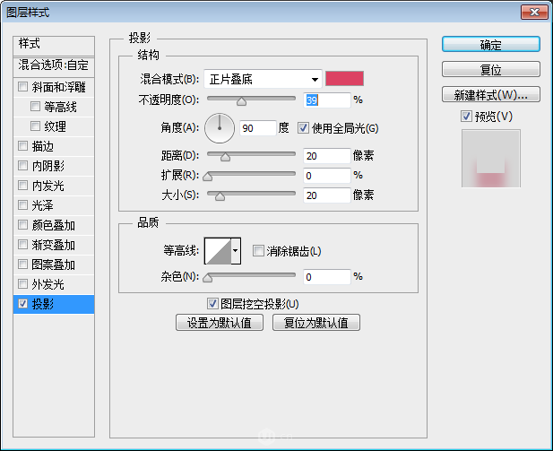This screenshot has height=451, width=553.
Task: Click the 大小 value field
Action: [x=327, y=195]
